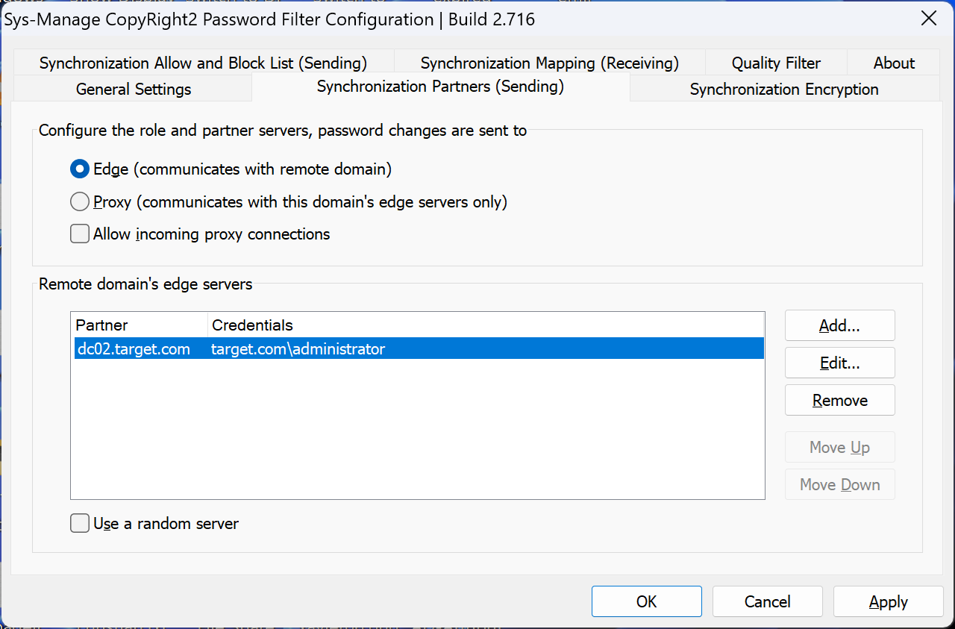Viewport: 955px width, 629px height.
Task: Go to the About tab
Action: tap(894, 63)
